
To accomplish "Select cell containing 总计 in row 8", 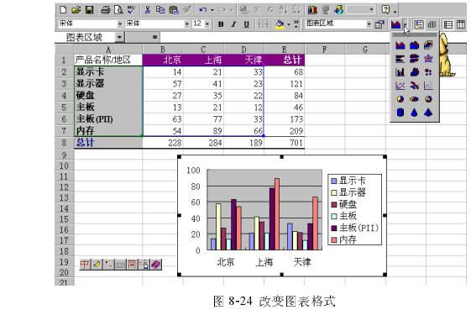I will (108, 142).
